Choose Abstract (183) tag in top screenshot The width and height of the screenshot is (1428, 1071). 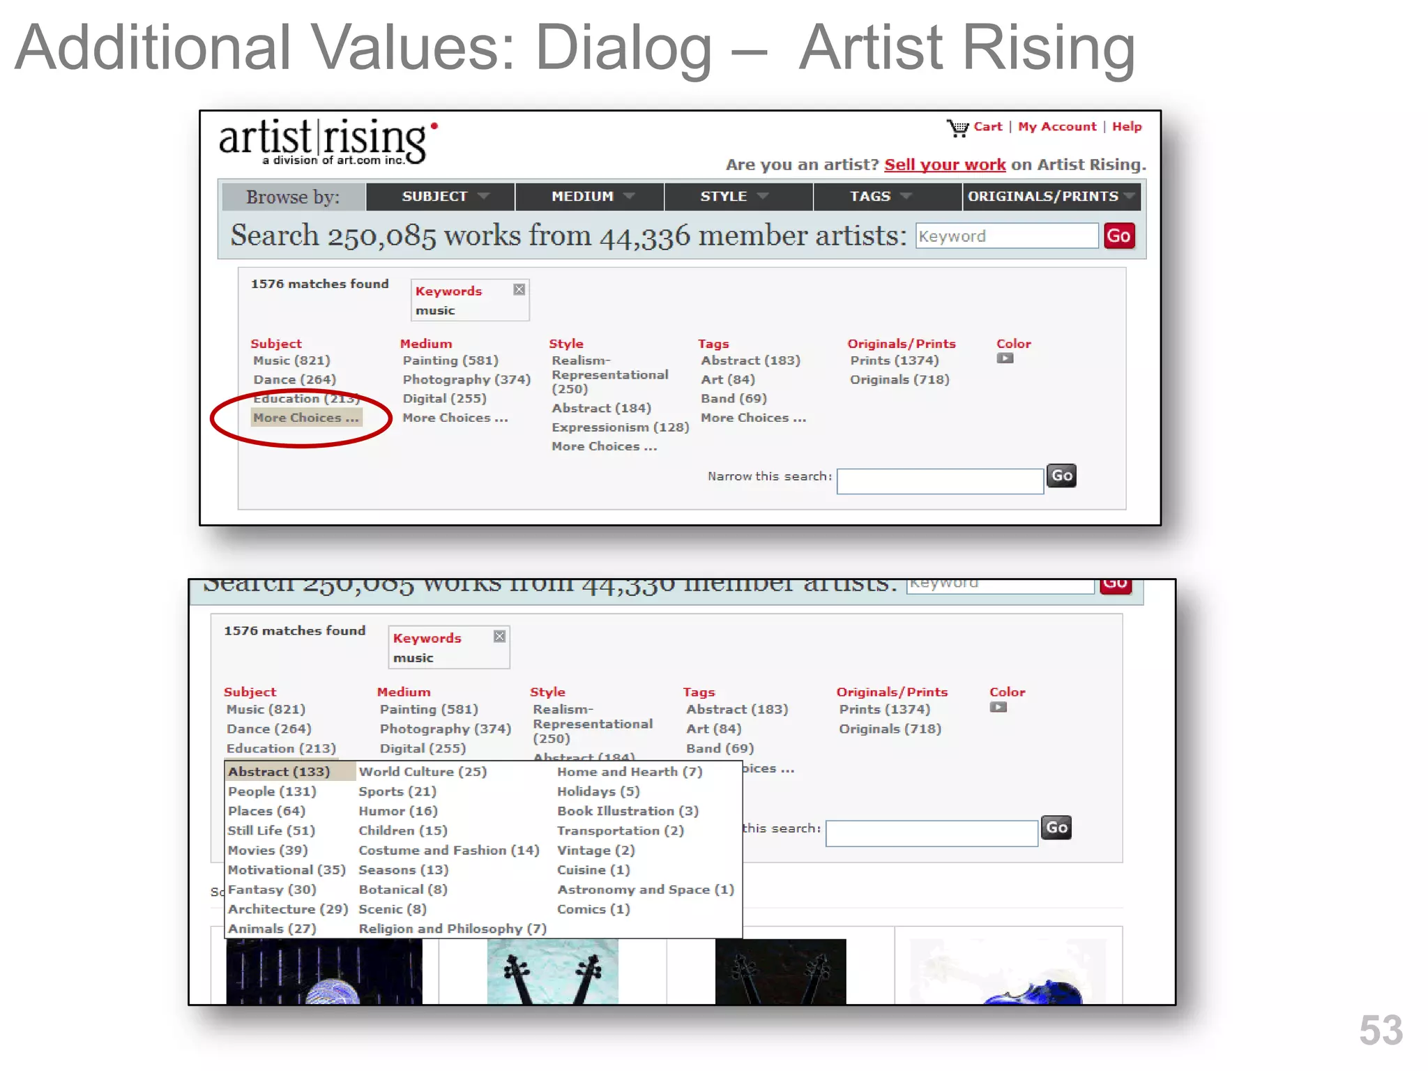click(x=750, y=360)
